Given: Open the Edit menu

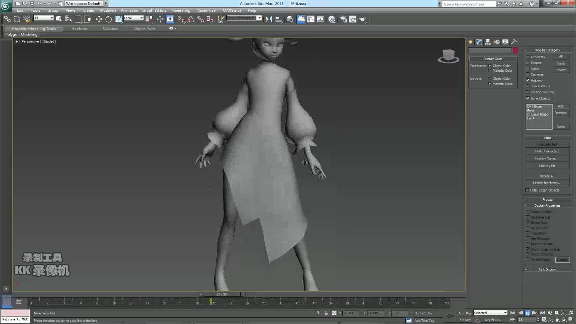Looking at the screenshot, I should (20, 11).
